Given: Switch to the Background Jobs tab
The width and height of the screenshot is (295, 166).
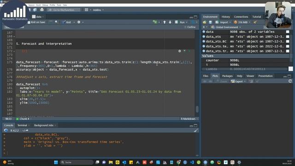Looking at the screenshot, I should (44, 125).
